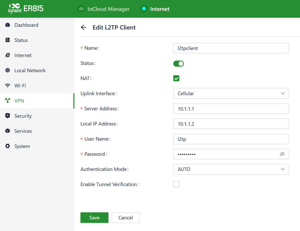Click the InCloud Manager cloud status icon
The image size is (300, 231).
click(81, 9)
